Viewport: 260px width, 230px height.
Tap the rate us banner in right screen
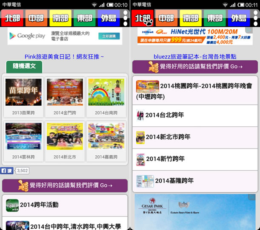pyautogui.click(x=195, y=67)
